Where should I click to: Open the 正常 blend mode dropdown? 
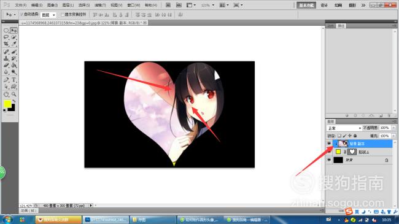click(344, 128)
